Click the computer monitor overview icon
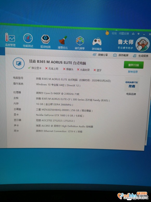 coord(19,64)
